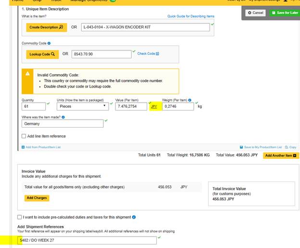This screenshot has width=300, height=248.
Task: Edit the Quantity field showing 61
Action: [x=34, y=106]
